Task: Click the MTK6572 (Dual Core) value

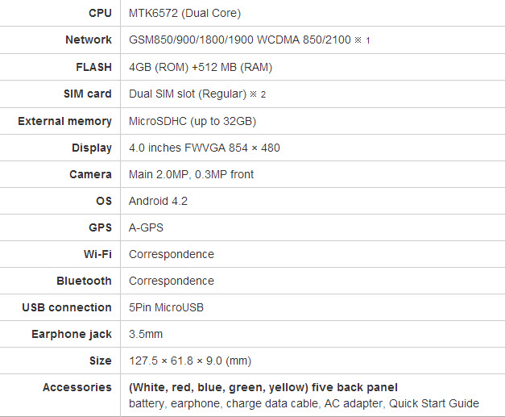Action: point(184,13)
